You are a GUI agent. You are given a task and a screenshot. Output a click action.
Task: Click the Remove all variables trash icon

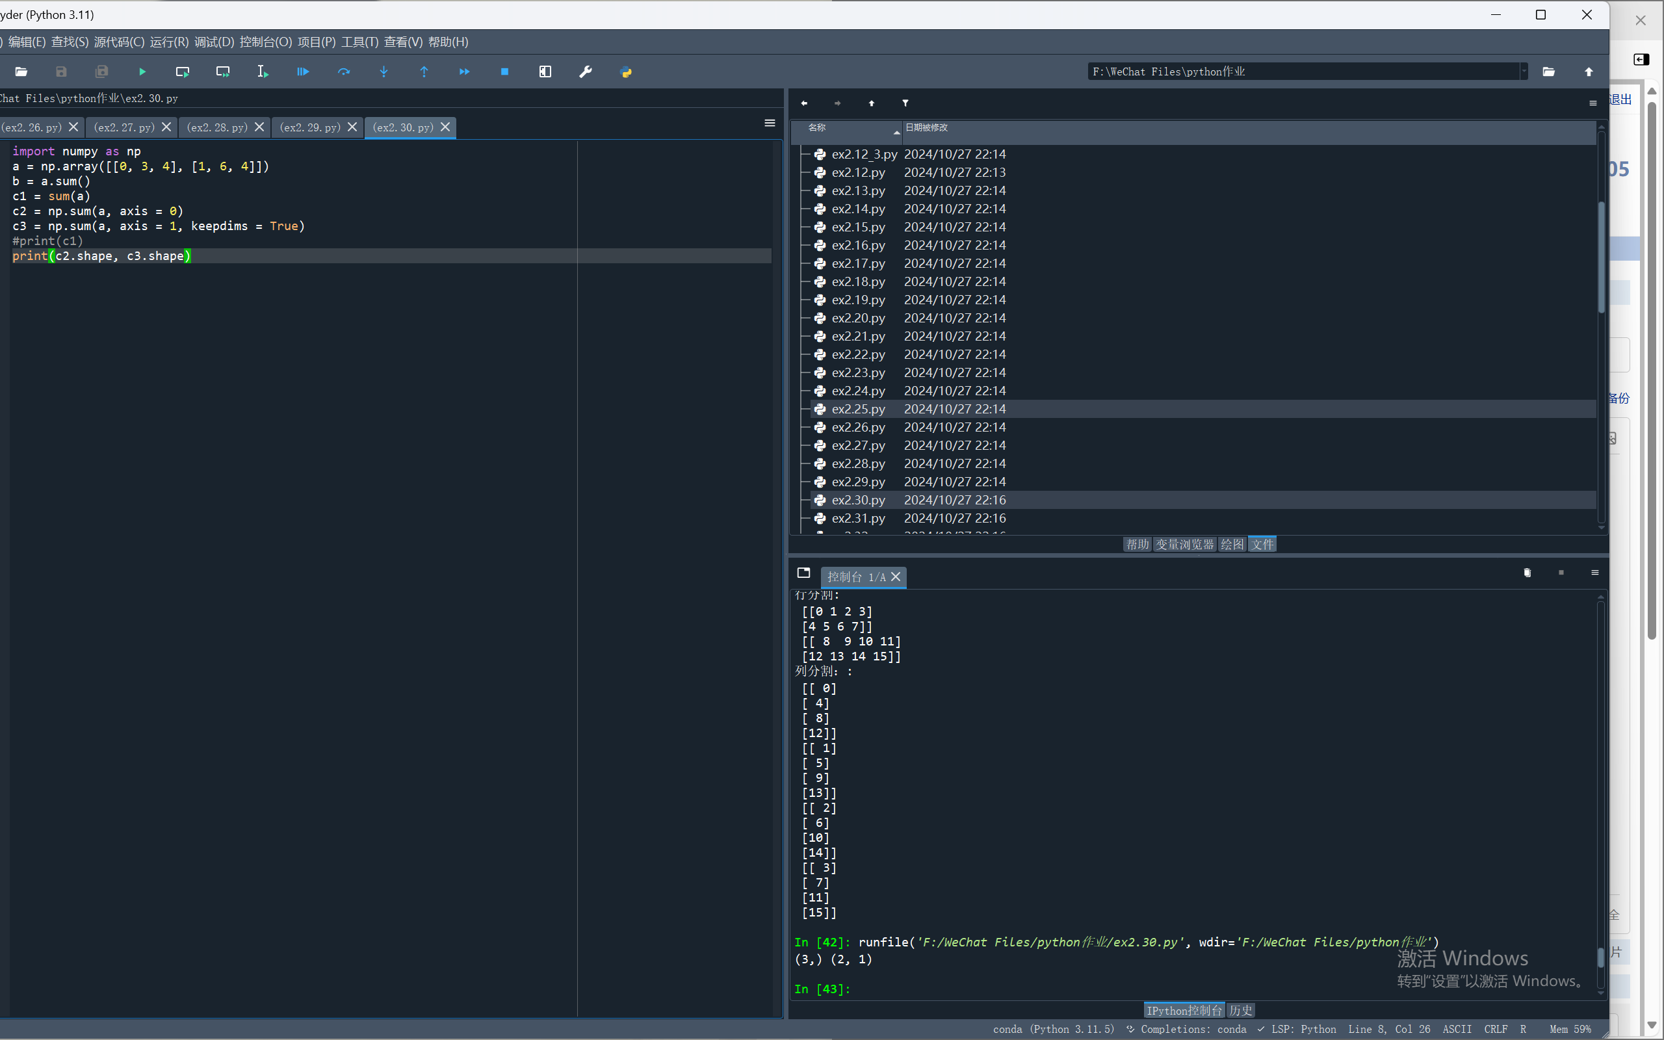point(1527,573)
